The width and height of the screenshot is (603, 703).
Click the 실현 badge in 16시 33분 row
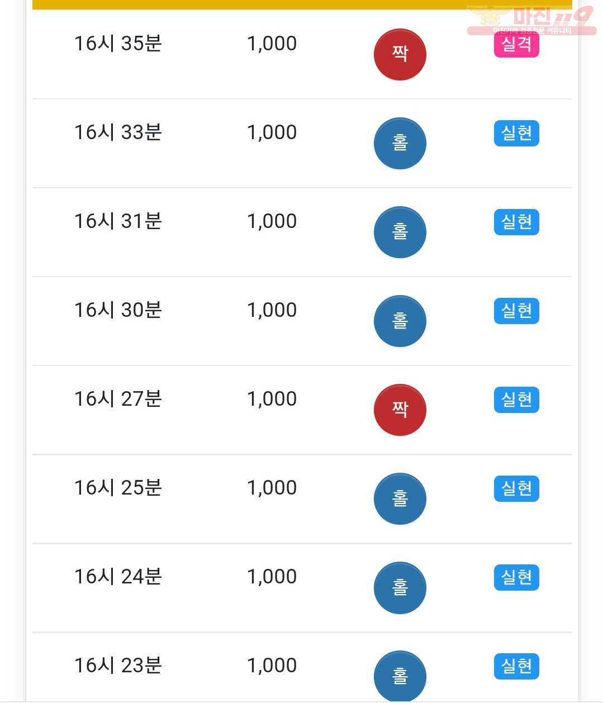click(x=516, y=133)
